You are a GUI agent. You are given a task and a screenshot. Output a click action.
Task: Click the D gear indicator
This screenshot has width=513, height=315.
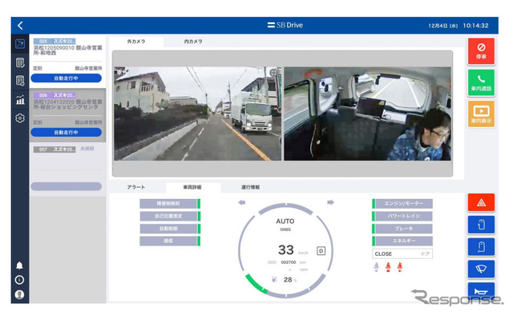coord(321,251)
